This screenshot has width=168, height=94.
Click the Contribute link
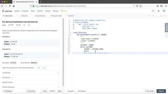pyautogui.click(x=82, y=91)
